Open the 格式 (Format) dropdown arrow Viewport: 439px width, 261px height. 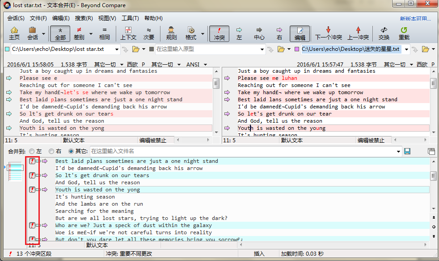click(203, 33)
